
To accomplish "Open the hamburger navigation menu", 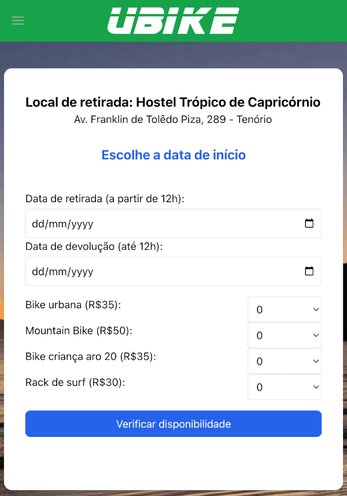I will click(17, 20).
